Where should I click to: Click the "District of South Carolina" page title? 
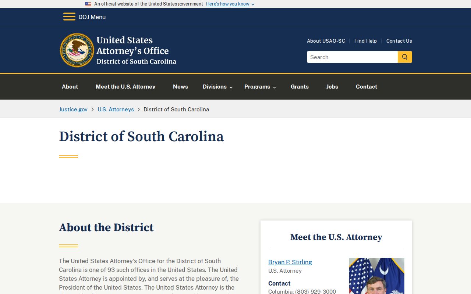[x=141, y=136]
